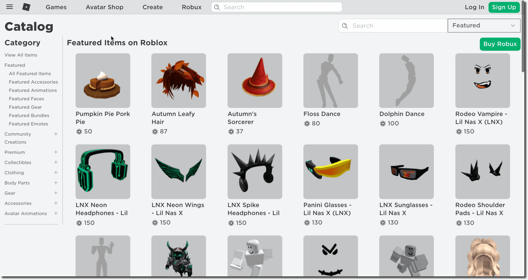The width and height of the screenshot is (528, 280).
Task: Open the Robux tab
Action: (x=192, y=7)
